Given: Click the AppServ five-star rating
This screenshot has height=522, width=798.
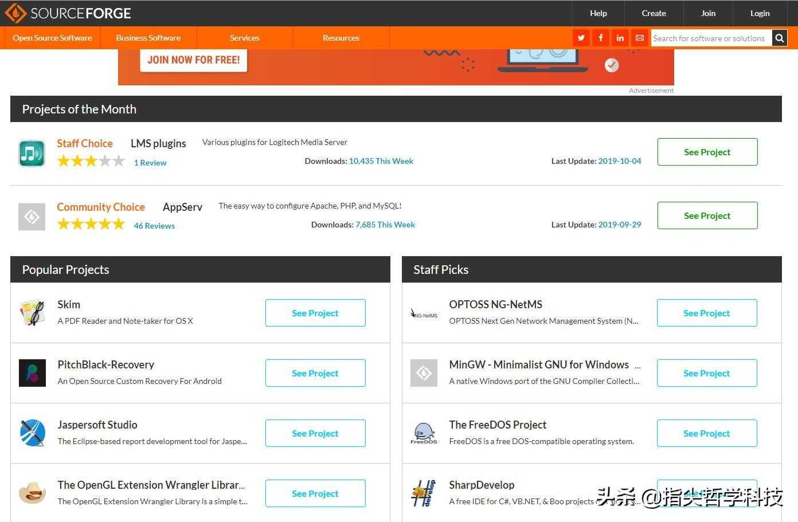Looking at the screenshot, I should 91,224.
